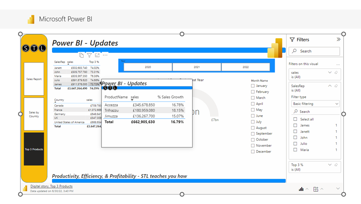This screenshot has height=204, width=361.
Task: Tick the September checkbox
Action: (253, 133)
